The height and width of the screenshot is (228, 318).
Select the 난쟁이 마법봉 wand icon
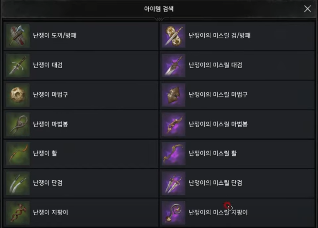[x=18, y=125]
